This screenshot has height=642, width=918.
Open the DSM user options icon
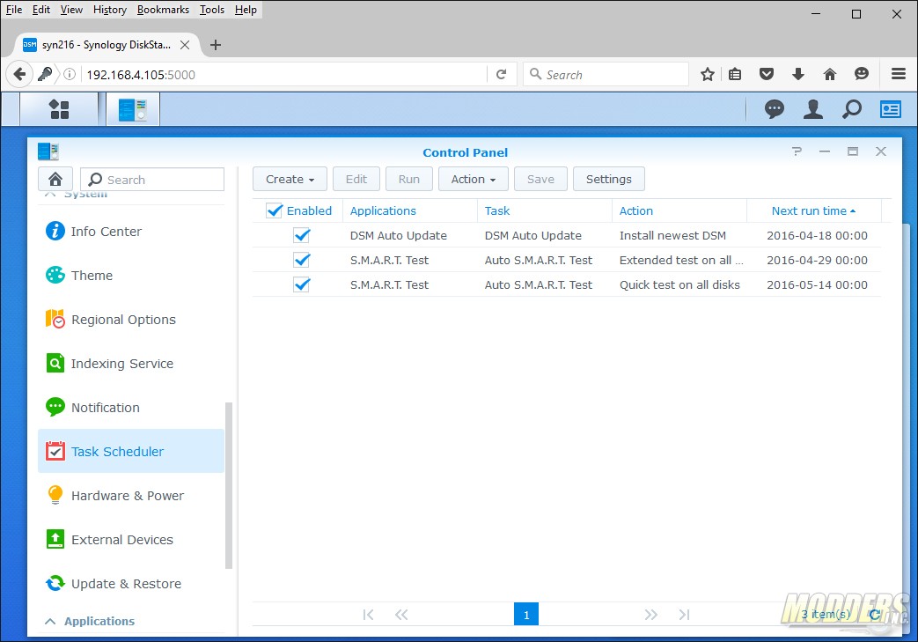(812, 109)
